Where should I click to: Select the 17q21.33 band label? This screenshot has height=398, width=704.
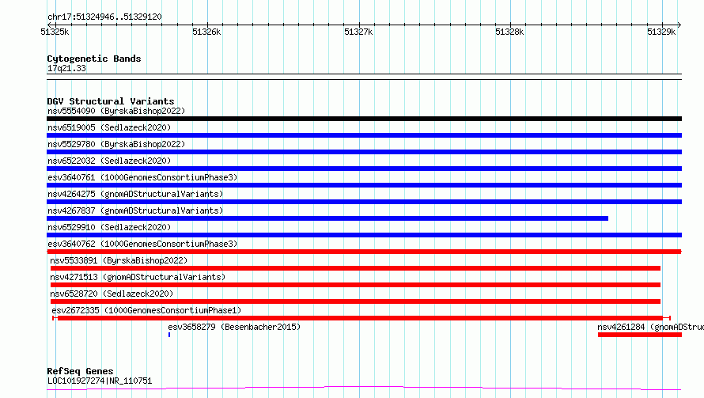coord(66,68)
